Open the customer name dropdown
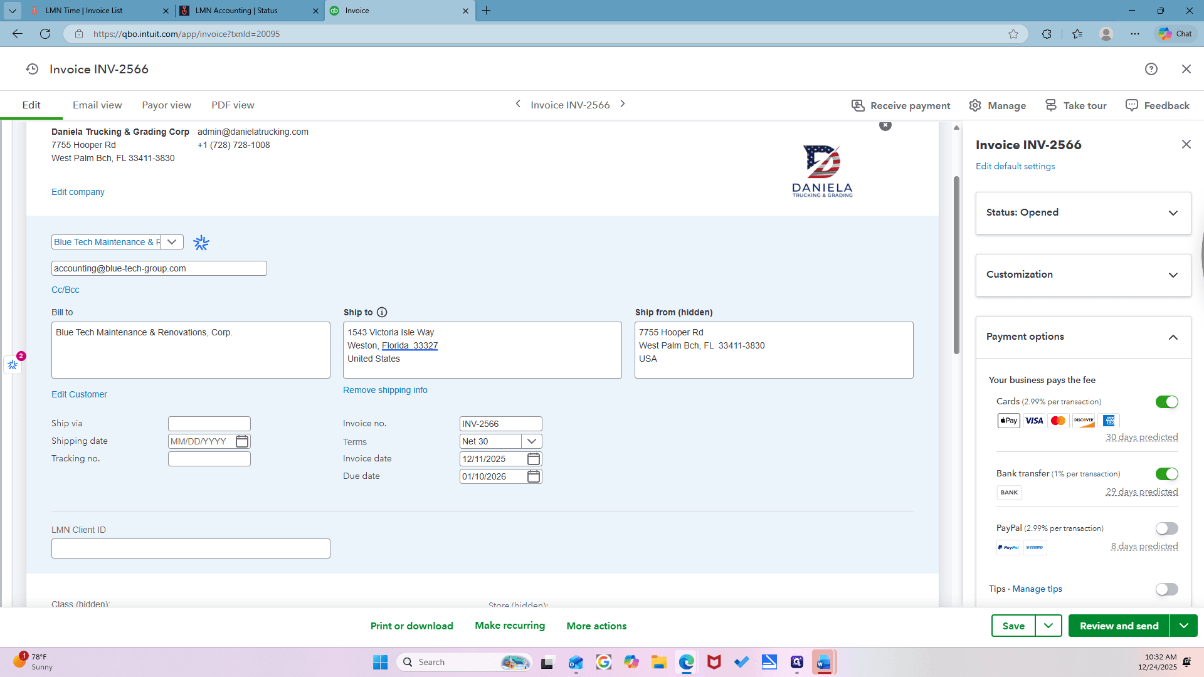This screenshot has height=677, width=1204. point(172,242)
